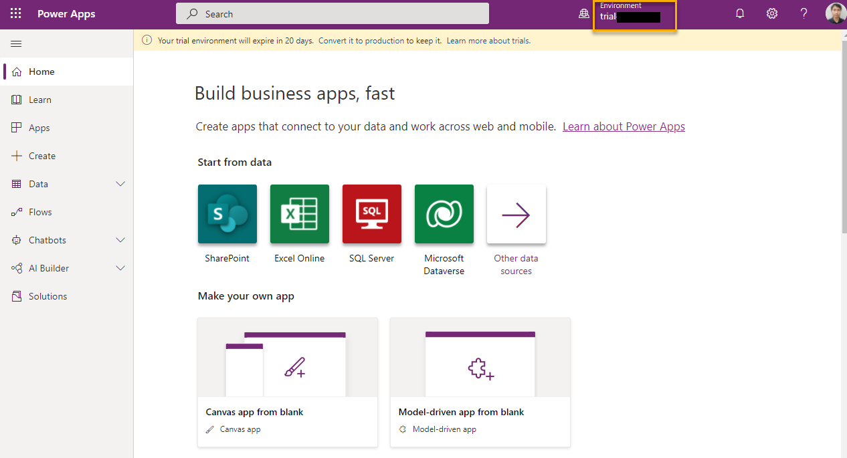The height and width of the screenshot is (458, 847).
Task: Click the environment globe icon
Action: coord(584,14)
